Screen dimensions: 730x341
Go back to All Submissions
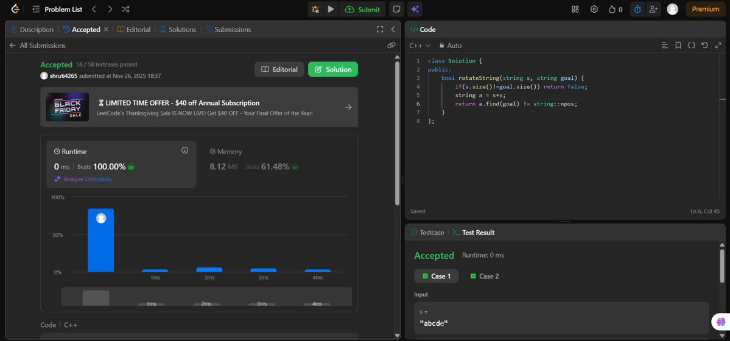point(37,45)
